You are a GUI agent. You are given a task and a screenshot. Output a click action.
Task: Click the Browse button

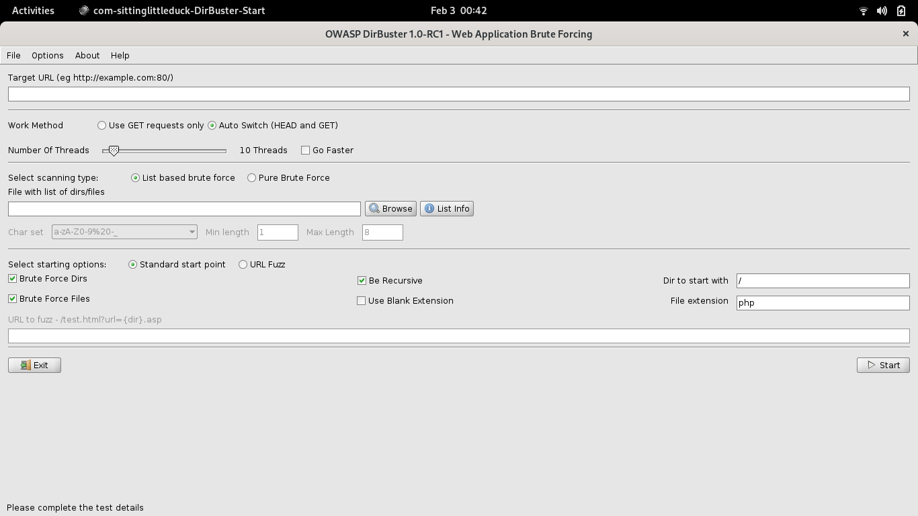pyautogui.click(x=390, y=209)
